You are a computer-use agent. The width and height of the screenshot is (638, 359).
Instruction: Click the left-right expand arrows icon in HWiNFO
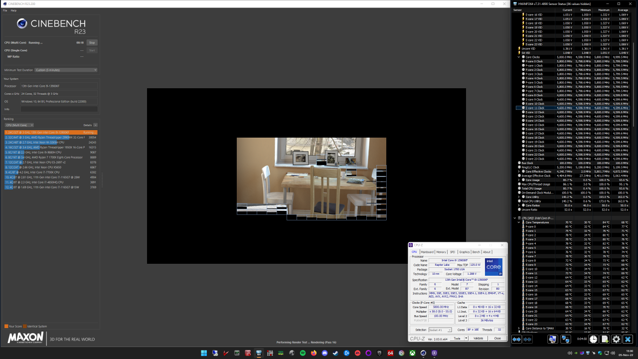point(517,339)
